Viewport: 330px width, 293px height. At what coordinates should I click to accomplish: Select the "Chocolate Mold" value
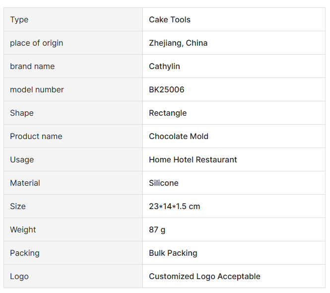coord(179,137)
